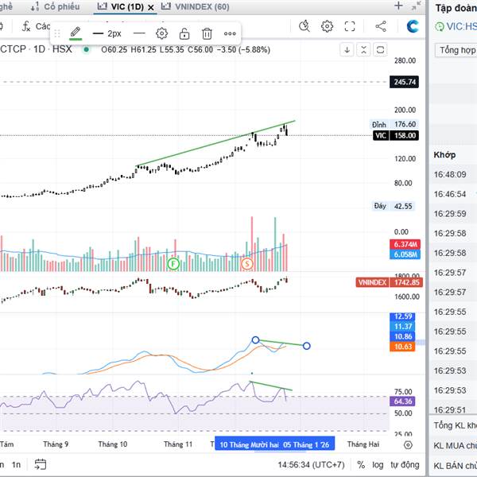Open the go-to-date calendar icon
The image size is (477, 477).
408,444
